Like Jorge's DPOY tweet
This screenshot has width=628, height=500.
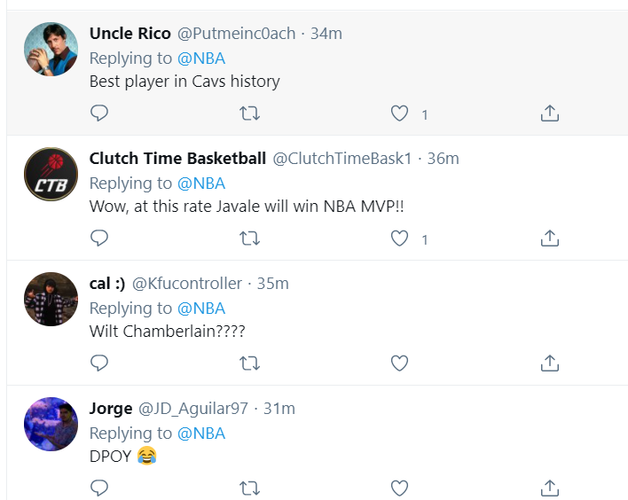tap(400, 488)
